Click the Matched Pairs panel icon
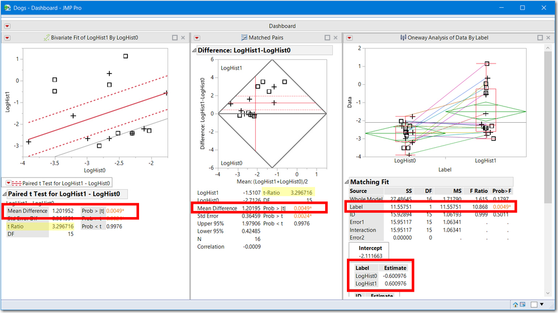Screen dimensions: 558x313 [x=244, y=37]
